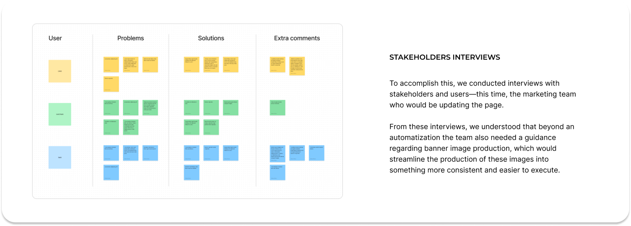Select third top-row blue note under Extra comments
631x226 pixels.
click(317, 153)
